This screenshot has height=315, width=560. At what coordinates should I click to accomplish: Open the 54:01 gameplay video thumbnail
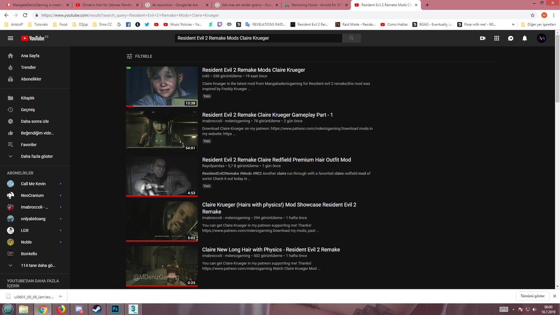[x=162, y=131]
